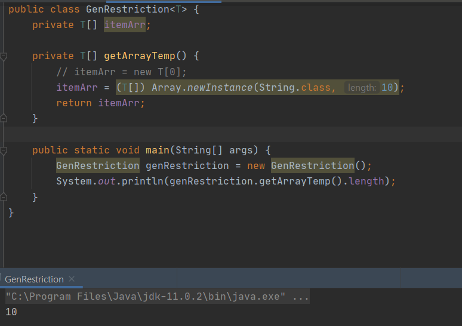Select the GenRestriction run tab

[34, 279]
